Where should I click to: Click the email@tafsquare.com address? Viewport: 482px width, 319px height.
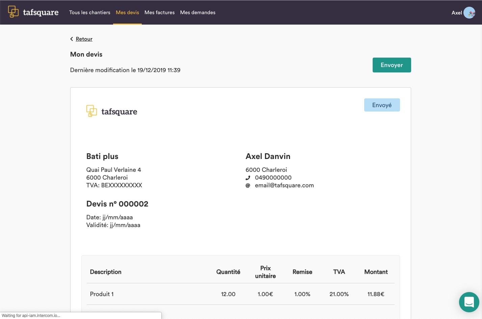[x=284, y=185]
